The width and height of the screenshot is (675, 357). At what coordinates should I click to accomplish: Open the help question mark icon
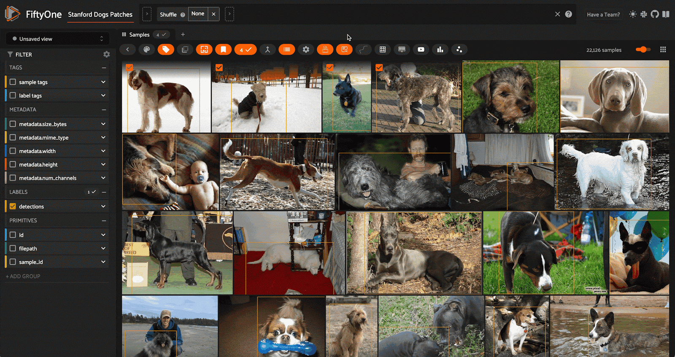point(569,14)
